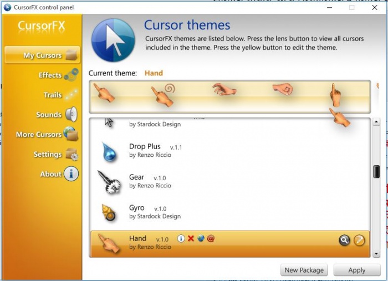Click 'by Renzo Riccio' under Drop Plus
This screenshot has width=388, height=281.
pyautogui.click(x=150, y=155)
